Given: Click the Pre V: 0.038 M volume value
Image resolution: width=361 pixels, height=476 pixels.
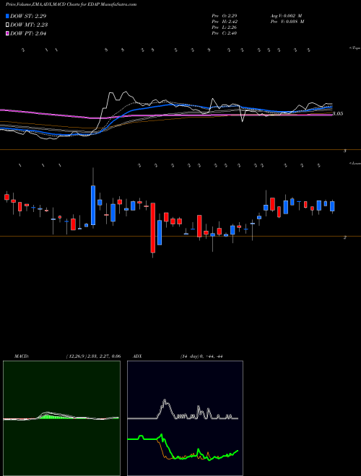Looking at the screenshot, I should (x=287, y=22).
